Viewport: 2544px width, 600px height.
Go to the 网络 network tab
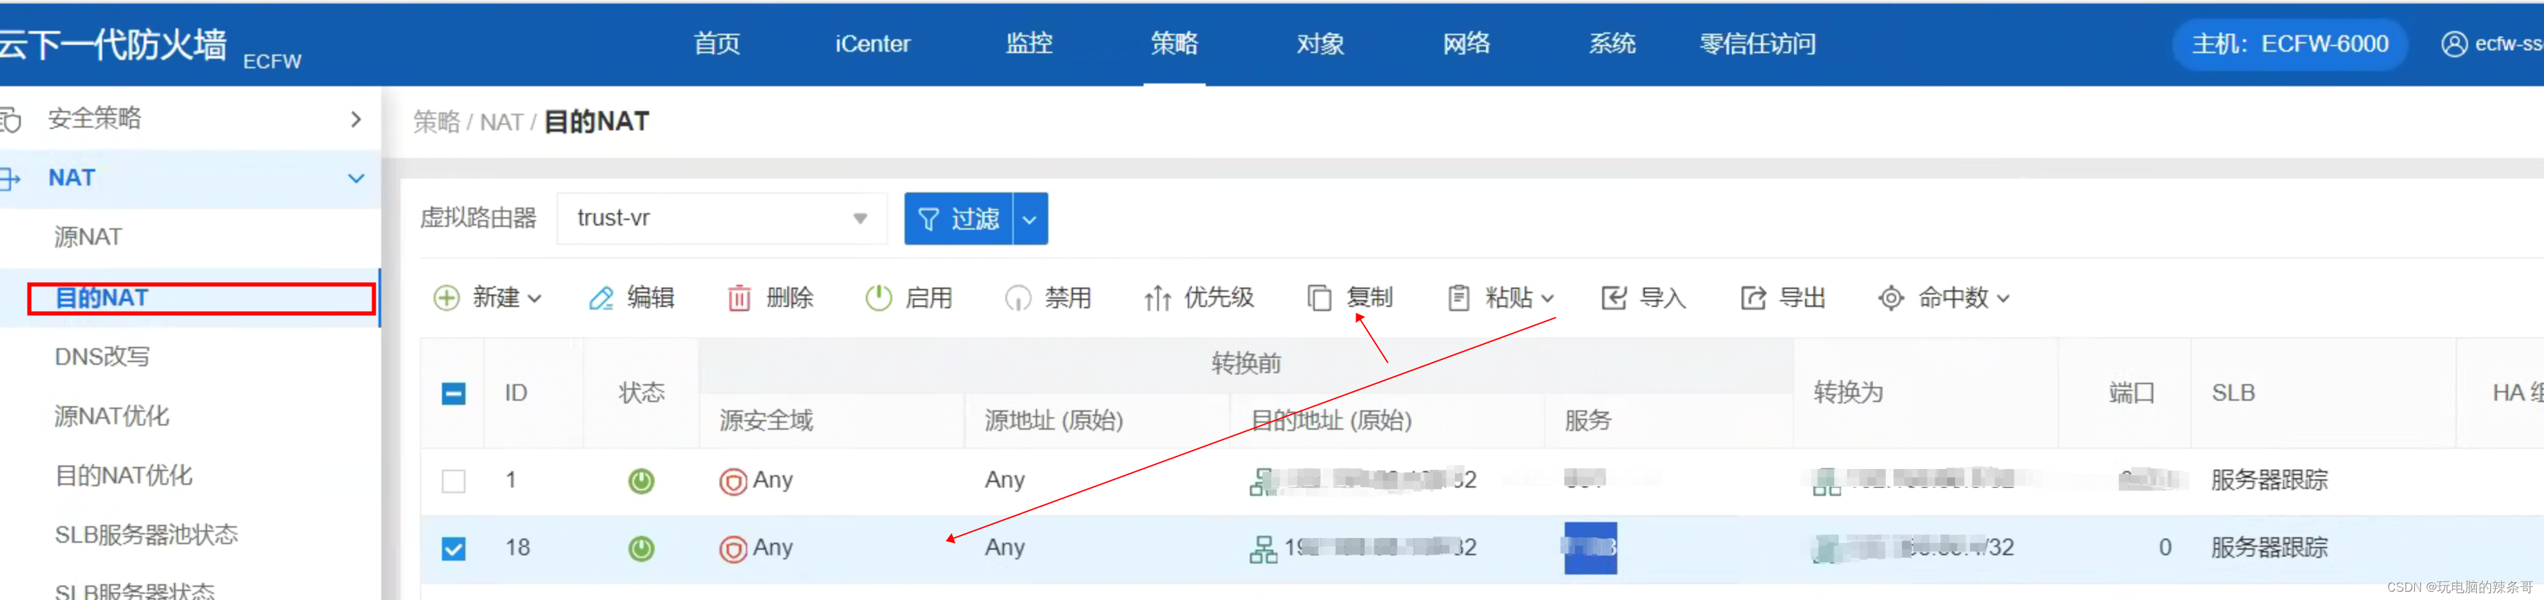click(x=1467, y=43)
